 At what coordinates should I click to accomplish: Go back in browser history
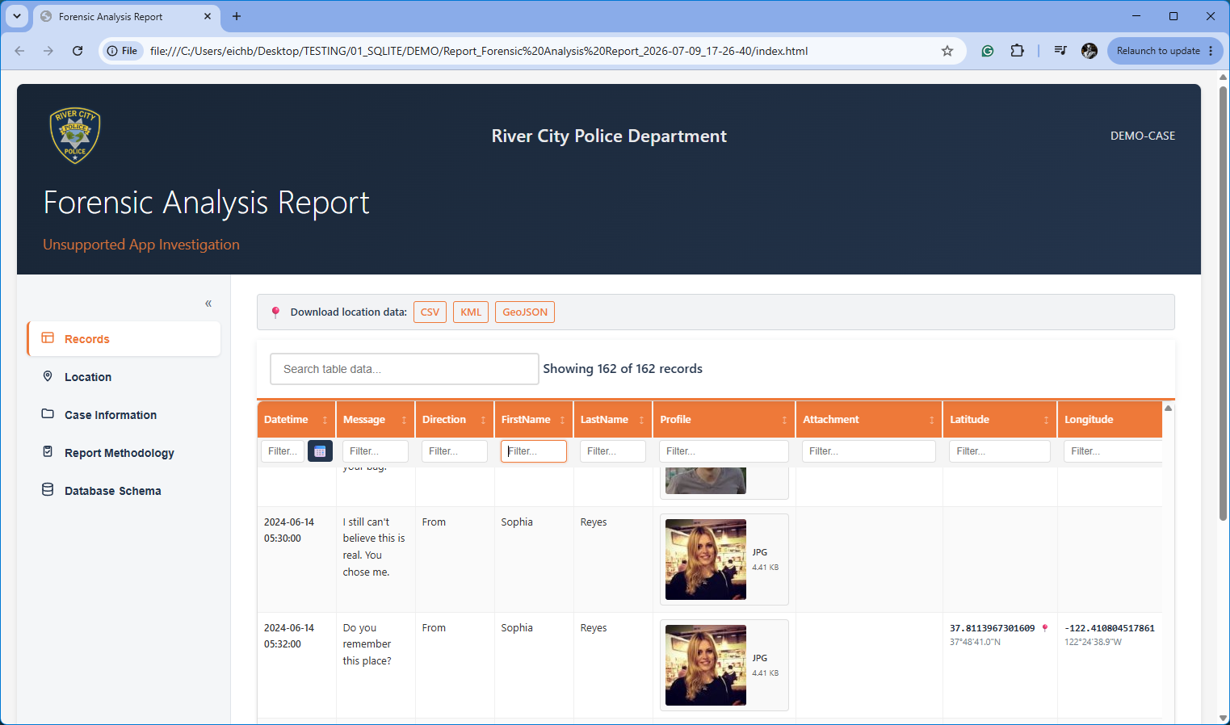[20, 51]
